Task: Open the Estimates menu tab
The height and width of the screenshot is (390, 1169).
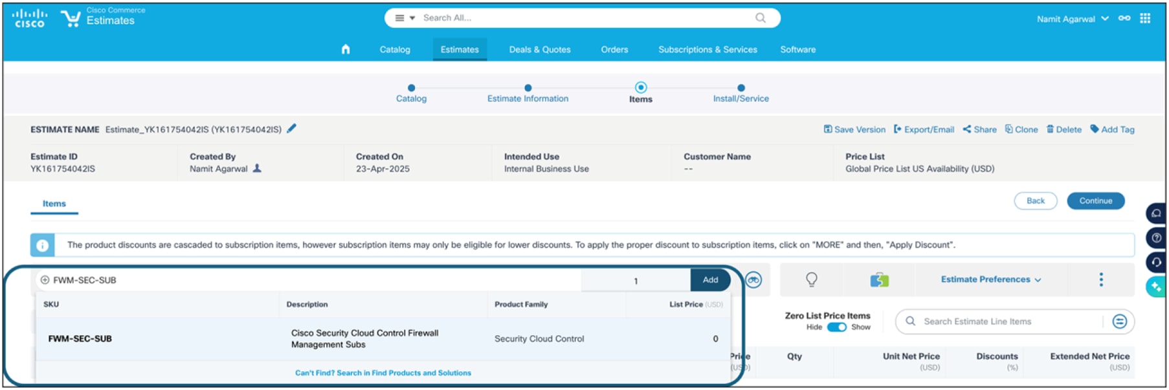Action: (460, 49)
